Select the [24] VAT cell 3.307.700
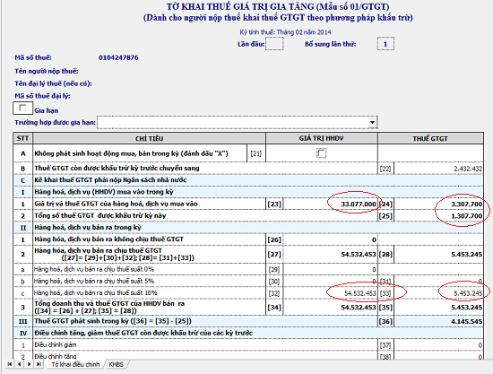The height and width of the screenshot is (374, 493). tap(438, 204)
